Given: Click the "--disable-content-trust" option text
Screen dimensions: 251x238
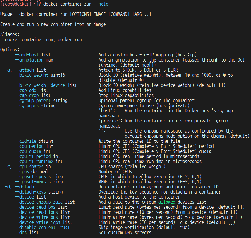Looking at the screenshot, I should pyautogui.click(x=43, y=228).
